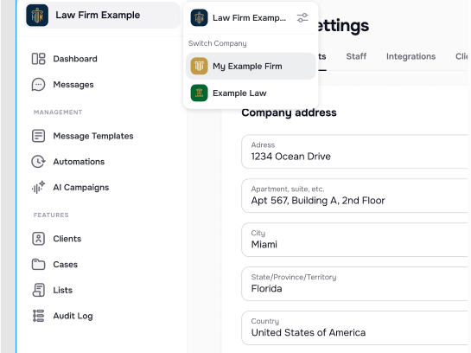Open Message Templates page
The image size is (471, 353).
pyautogui.click(x=93, y=136)
